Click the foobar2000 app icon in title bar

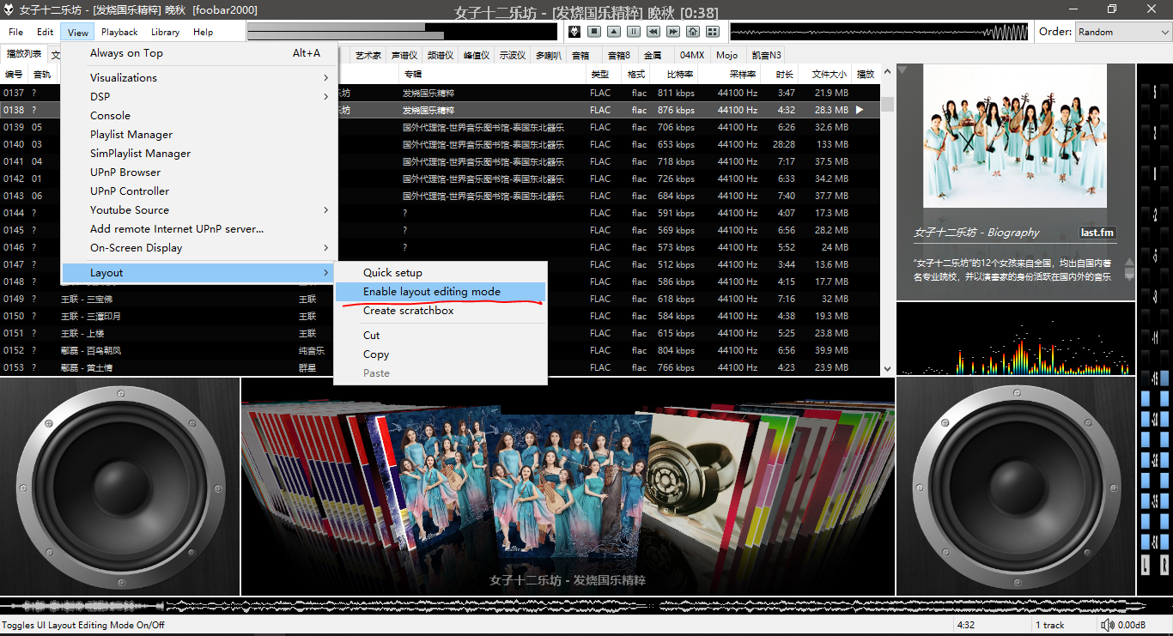tap(9, 9)
